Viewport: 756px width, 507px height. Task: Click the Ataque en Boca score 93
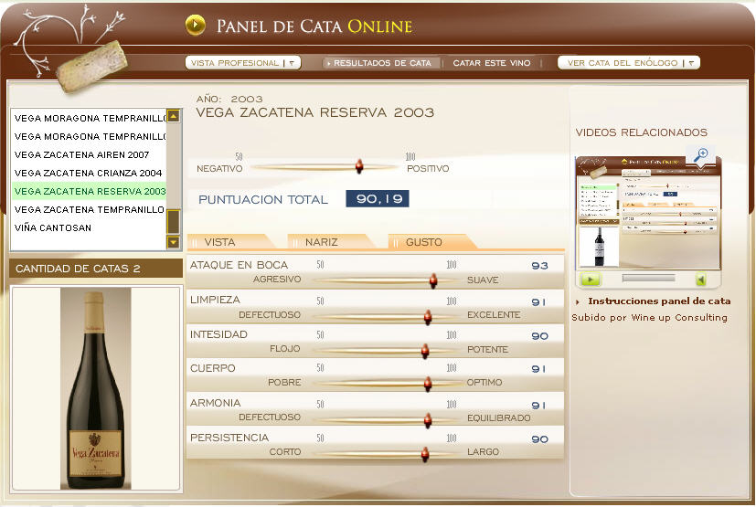pyautogui.click(x=539, y=266)
